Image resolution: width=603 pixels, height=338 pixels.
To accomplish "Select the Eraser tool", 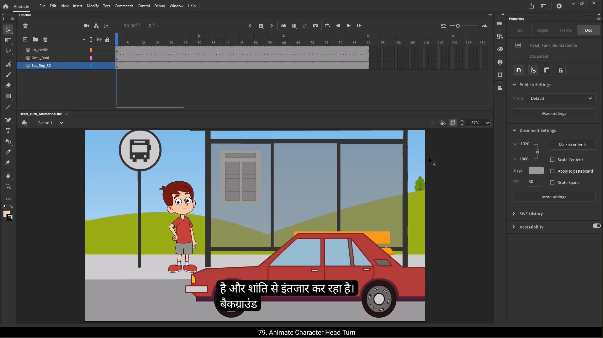I will coord(8,85).
